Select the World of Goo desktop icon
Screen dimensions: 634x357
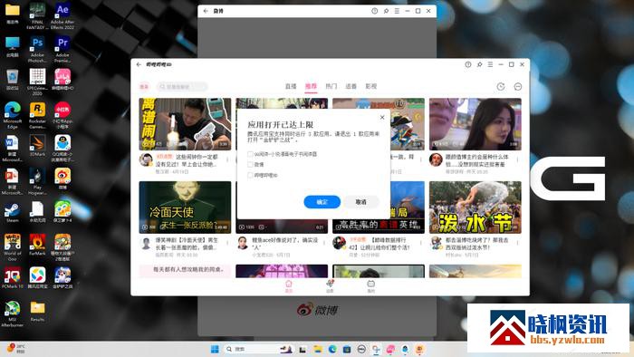coord(13,247)
